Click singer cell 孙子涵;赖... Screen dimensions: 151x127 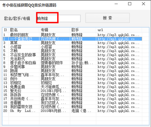click(x=82, y=63)
